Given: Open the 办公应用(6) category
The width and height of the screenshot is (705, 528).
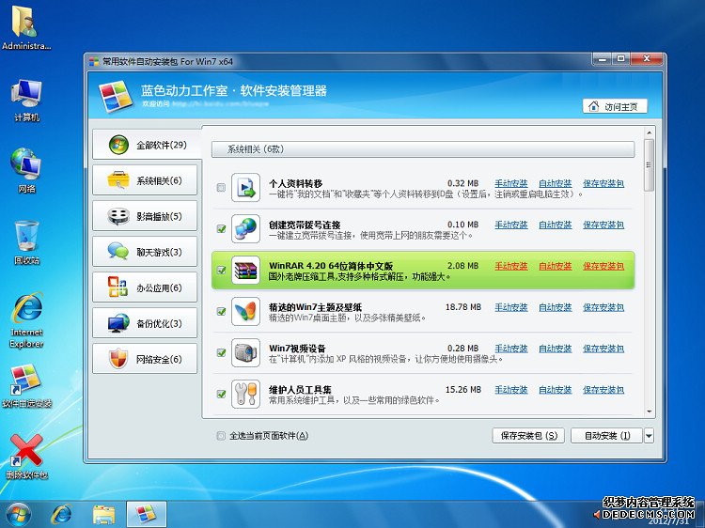Looking at the screenshot, I should click(145, 287).
